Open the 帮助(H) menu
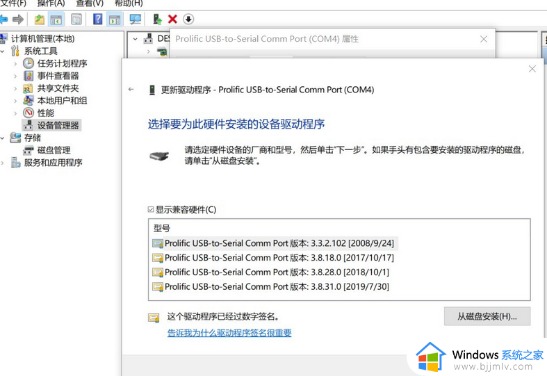This screenshot has width=547, height=376. 129,3
